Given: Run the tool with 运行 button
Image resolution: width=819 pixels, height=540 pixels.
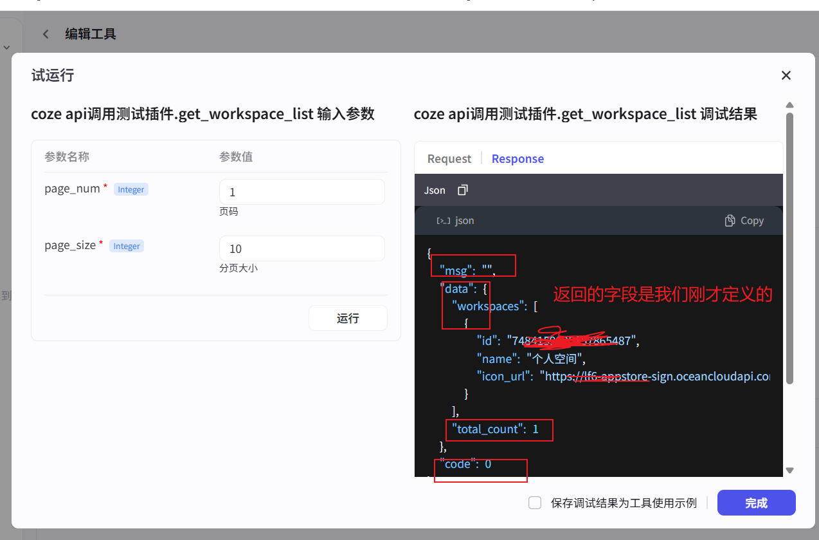Looking at the screenshot, I should click(348, 318).
